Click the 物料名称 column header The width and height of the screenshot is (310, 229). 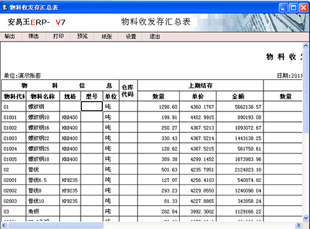coord(43,97)
